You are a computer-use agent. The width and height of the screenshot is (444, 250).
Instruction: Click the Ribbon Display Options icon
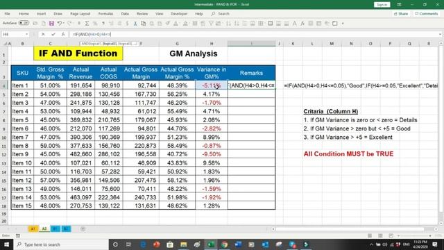coord(399,5)
